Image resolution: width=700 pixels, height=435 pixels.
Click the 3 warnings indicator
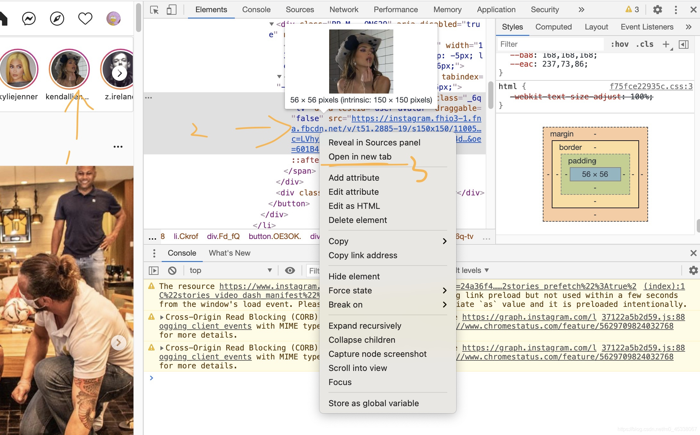[x=632, y=10]
